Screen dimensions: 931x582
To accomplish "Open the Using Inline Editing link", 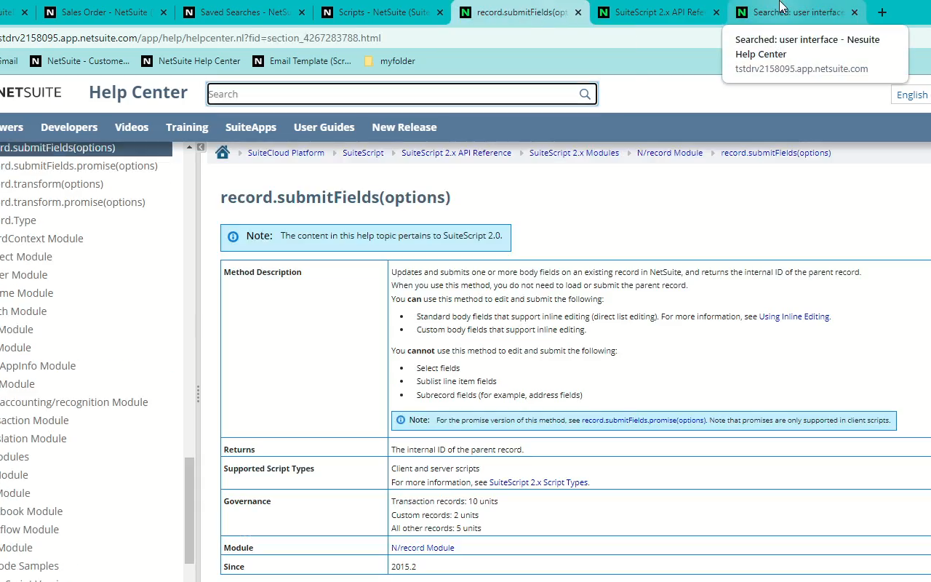I will (794, 316).
